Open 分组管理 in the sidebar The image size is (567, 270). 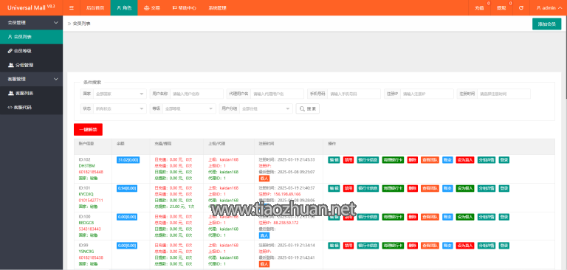pyautogui.click(x=32, y=65)
